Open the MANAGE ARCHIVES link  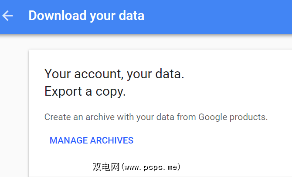[x=92, y=140]
